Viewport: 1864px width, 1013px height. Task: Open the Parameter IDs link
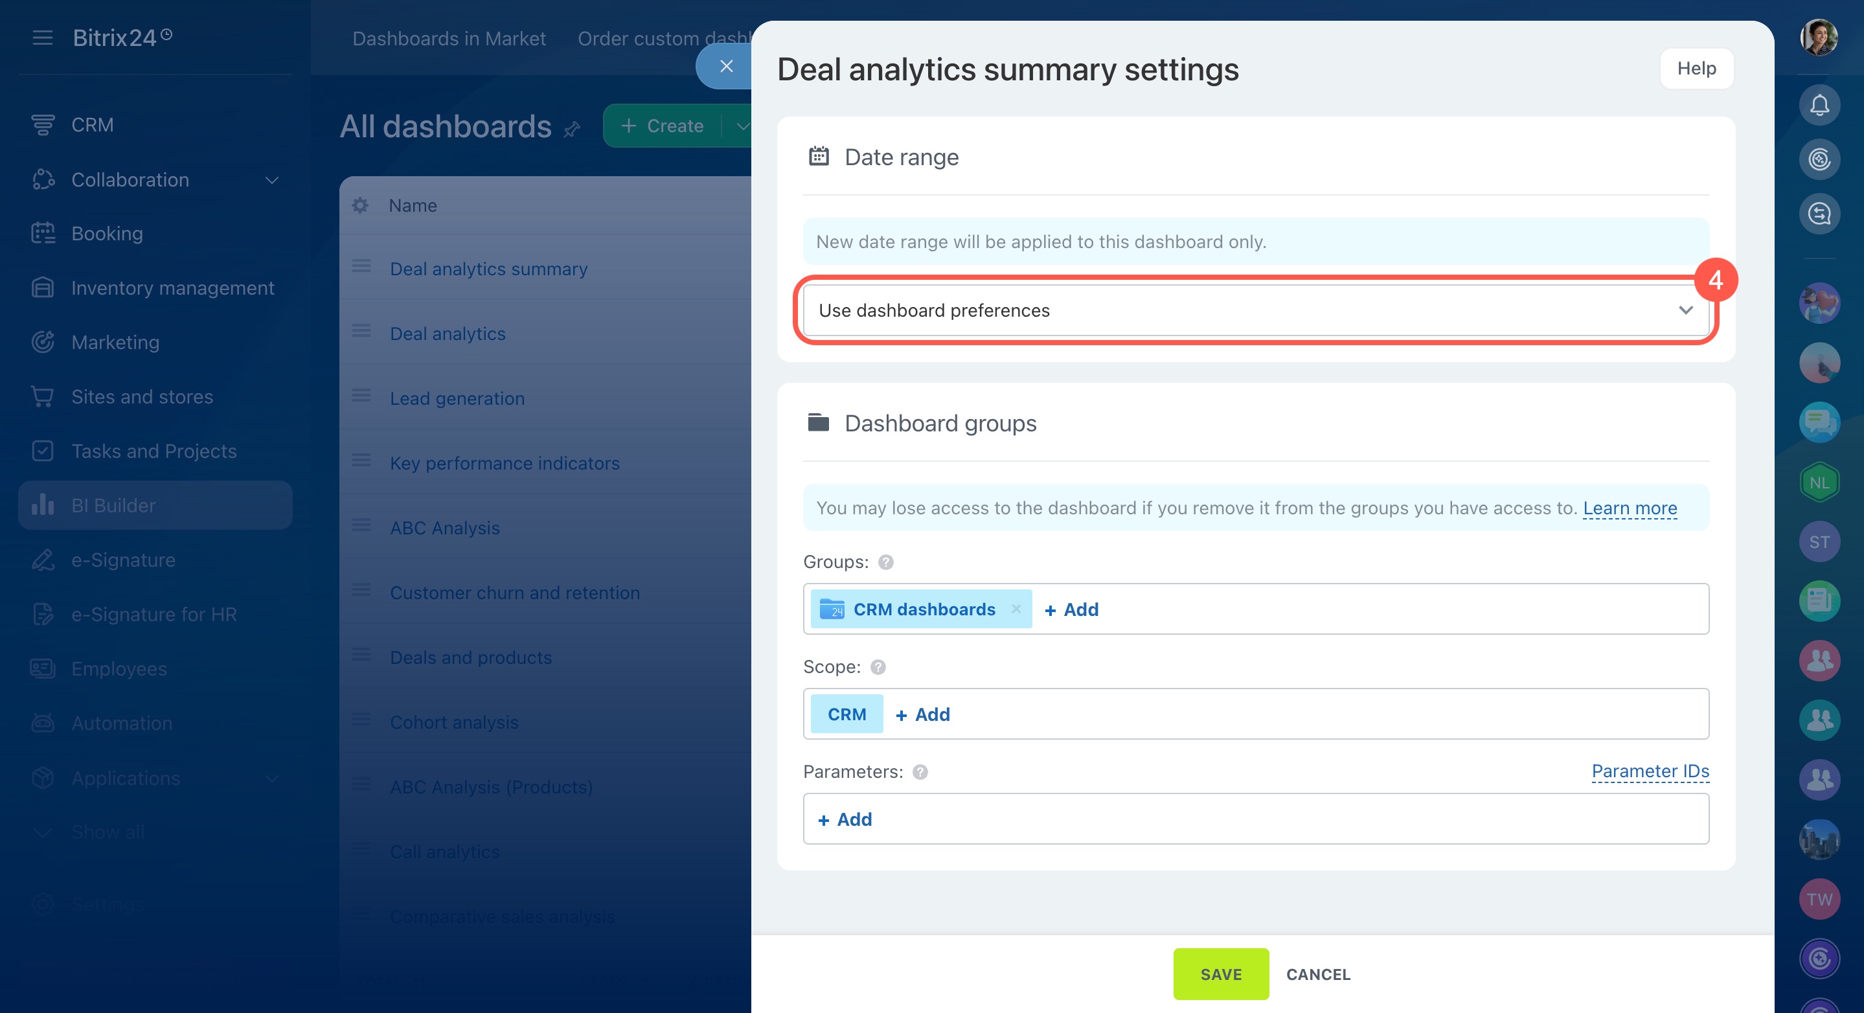coord(1649,771)
